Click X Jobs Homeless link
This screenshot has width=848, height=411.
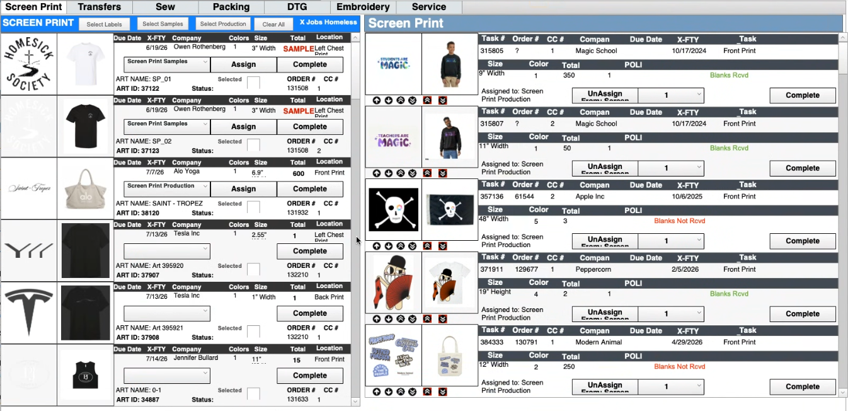point(328,22)
